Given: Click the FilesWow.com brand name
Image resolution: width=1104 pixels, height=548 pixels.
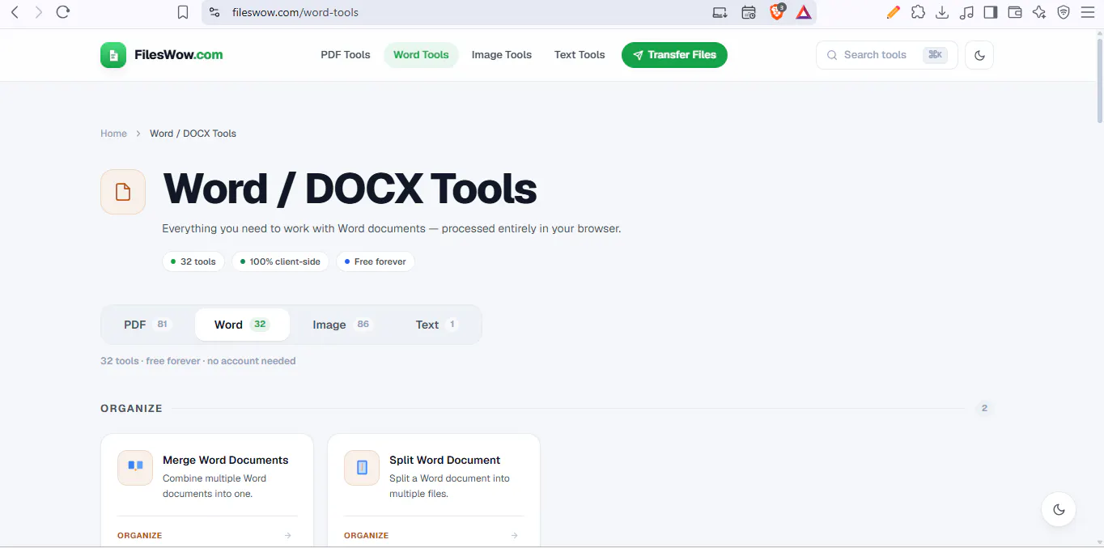Looking at the screenshot, I should pyautogui.click(x=179, y=55).
